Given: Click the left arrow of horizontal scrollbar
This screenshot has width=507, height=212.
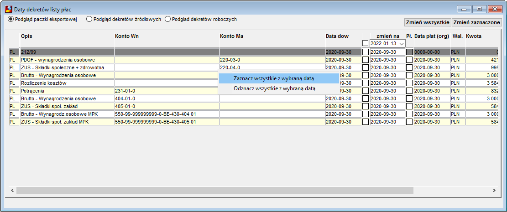Looking at the screenshot, I should tap(13, 191).
